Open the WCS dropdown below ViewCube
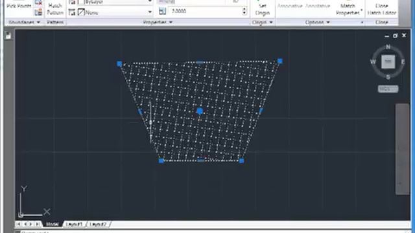The width and height of the screenshot is (415, 233). coord(388,89)
